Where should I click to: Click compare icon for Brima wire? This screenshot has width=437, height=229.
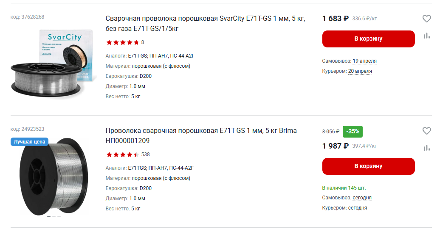pyautogui.click(x=426, y=148)
